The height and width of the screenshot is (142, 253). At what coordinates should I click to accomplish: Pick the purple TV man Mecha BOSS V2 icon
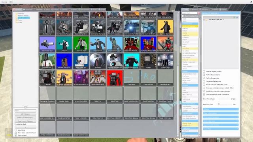[81, 78]
